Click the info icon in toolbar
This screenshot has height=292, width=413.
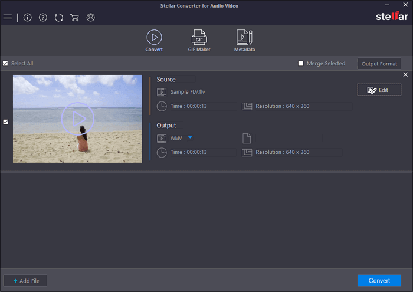[x=27, y=17]
